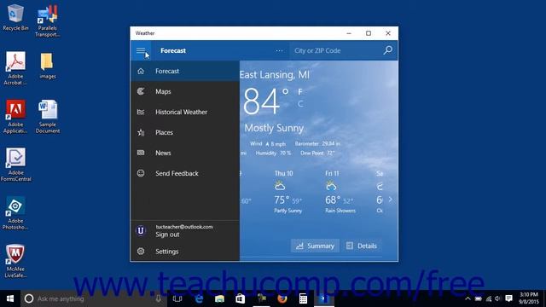Select Adobe FormsCentral desktop icon
This screenshot has height=307, width=546.
[x=15, y=165]
